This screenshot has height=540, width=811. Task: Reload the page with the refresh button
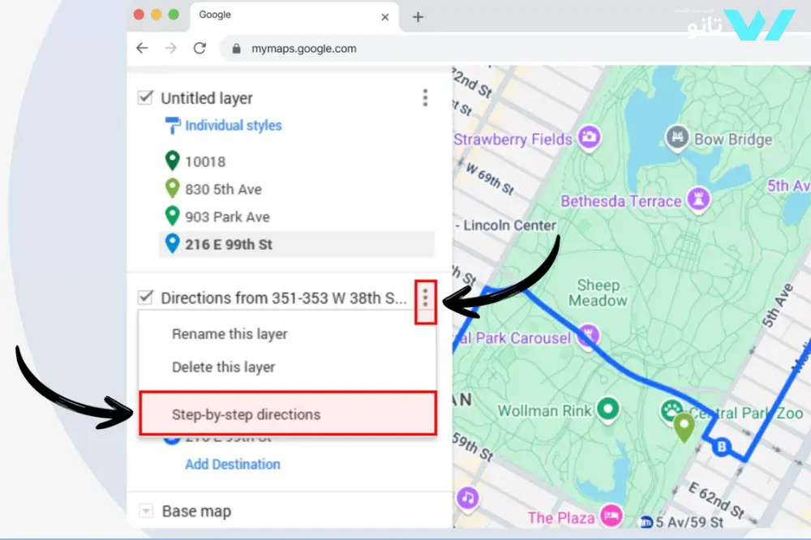click(x=200, y=49)
